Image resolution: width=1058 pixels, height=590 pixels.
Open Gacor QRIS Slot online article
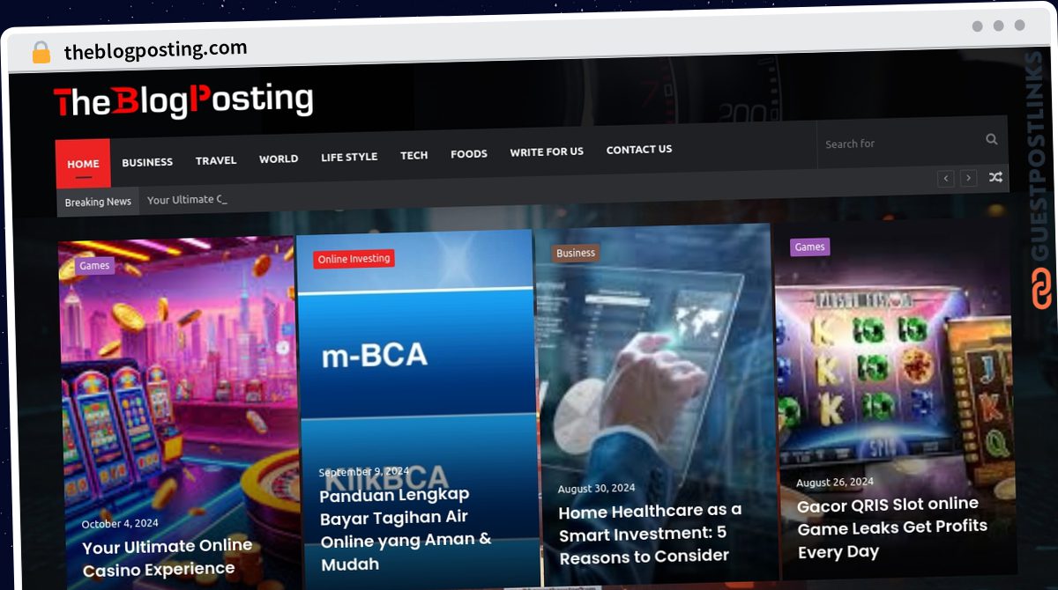click(x=892, y=527)
